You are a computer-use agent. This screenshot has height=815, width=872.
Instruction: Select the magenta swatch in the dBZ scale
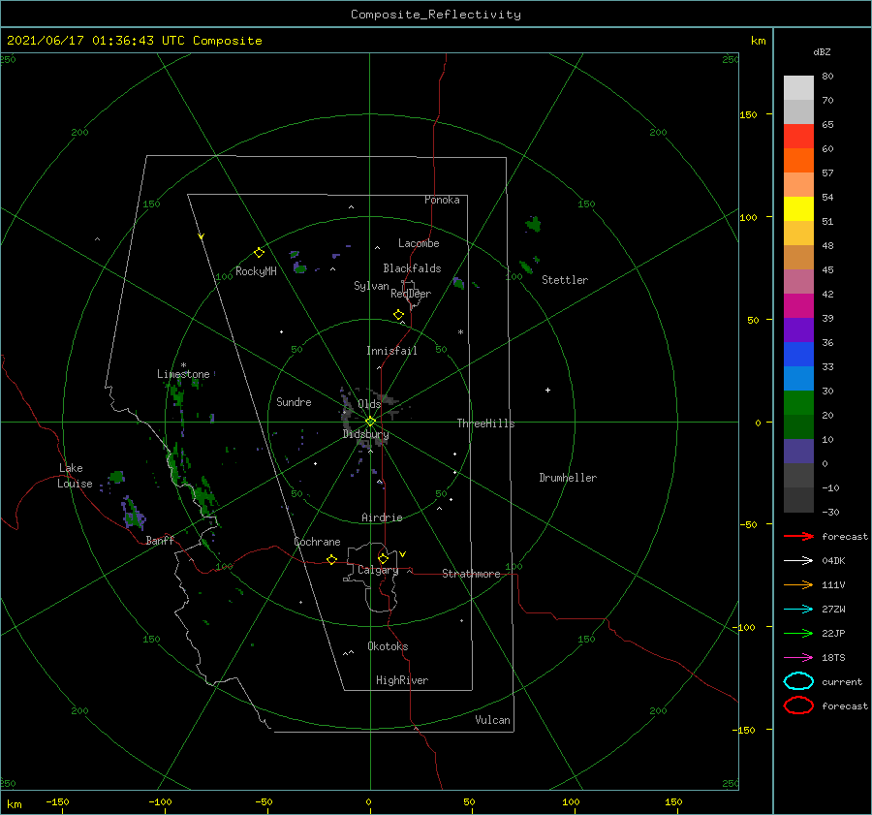798,306
